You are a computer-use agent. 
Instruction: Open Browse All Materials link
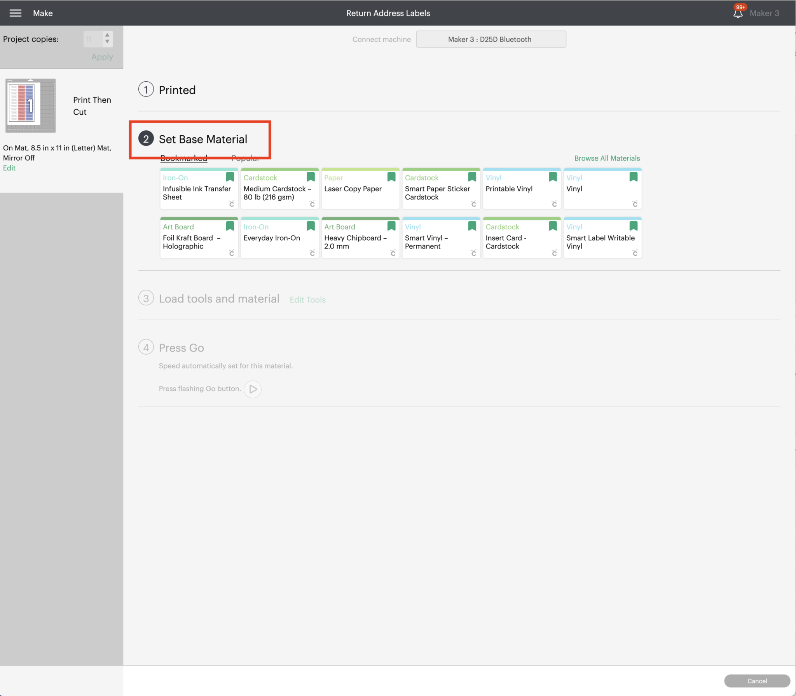607,158
